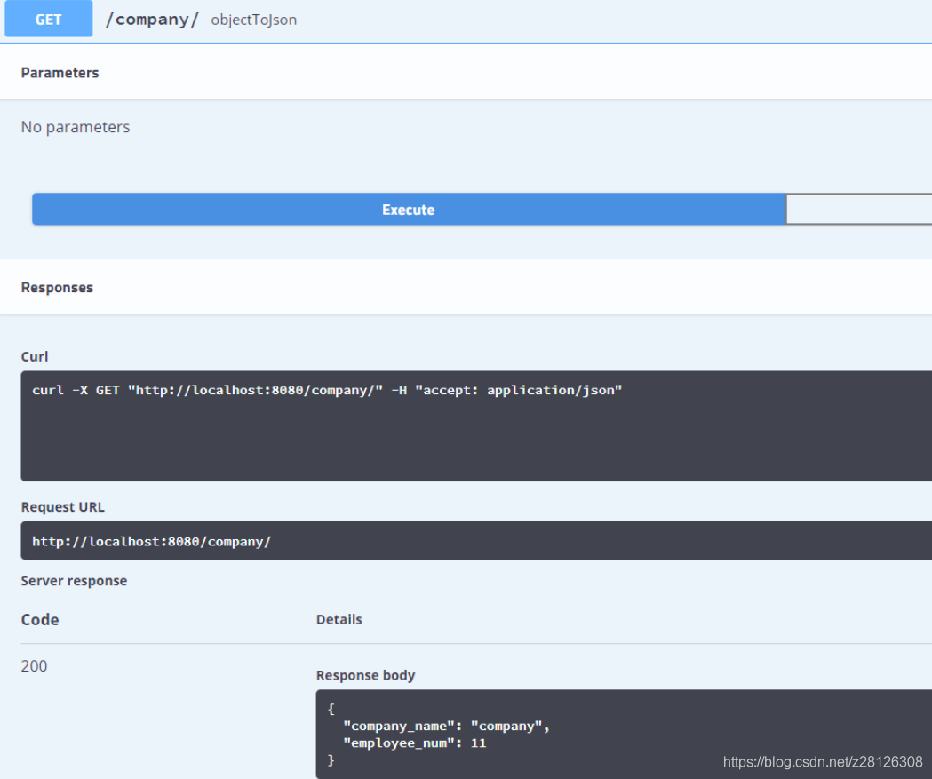Open the CSDN blog watermark link

coord(823,761)
